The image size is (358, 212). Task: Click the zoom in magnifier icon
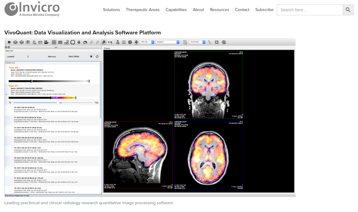point(91,42)
